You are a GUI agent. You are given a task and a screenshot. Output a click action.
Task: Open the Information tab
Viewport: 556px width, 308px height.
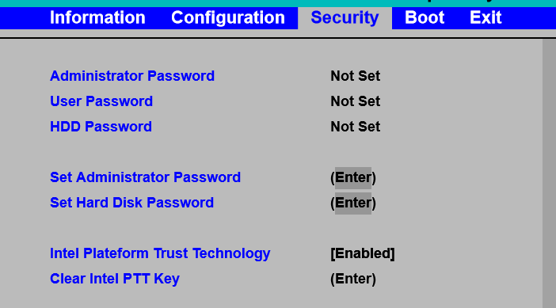(97, 17)
